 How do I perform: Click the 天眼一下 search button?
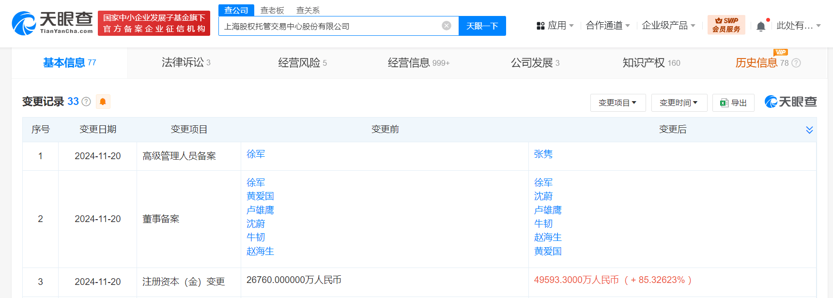point(482,26)
